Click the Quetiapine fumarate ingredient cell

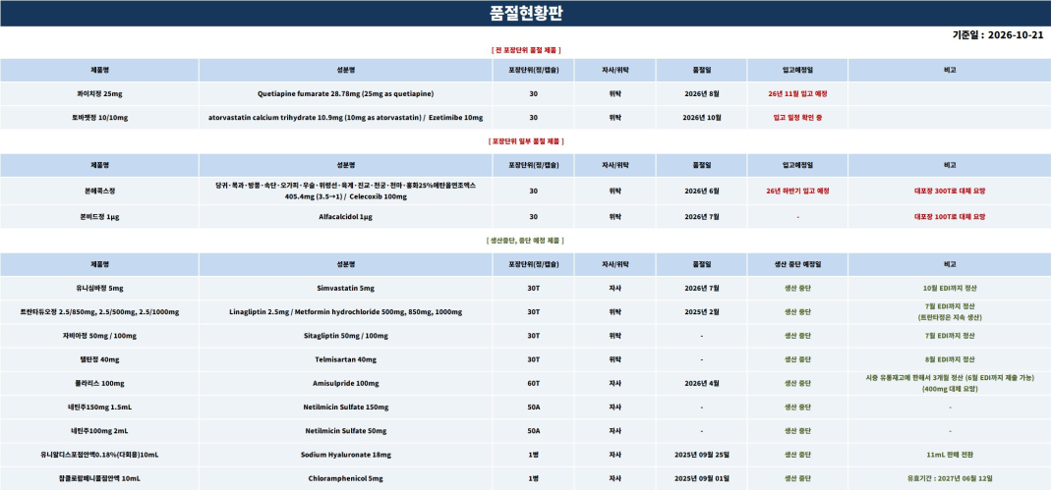345,93
